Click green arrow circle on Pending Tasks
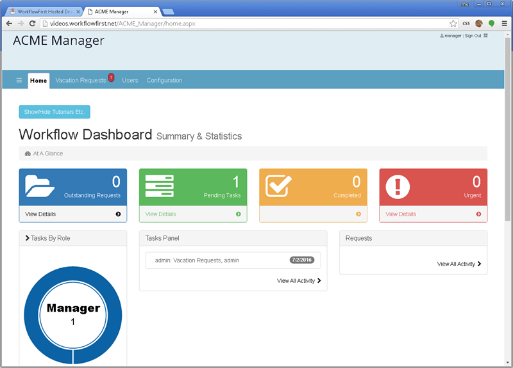This screenshot has width=513, height=368. [x=238, y=214]
